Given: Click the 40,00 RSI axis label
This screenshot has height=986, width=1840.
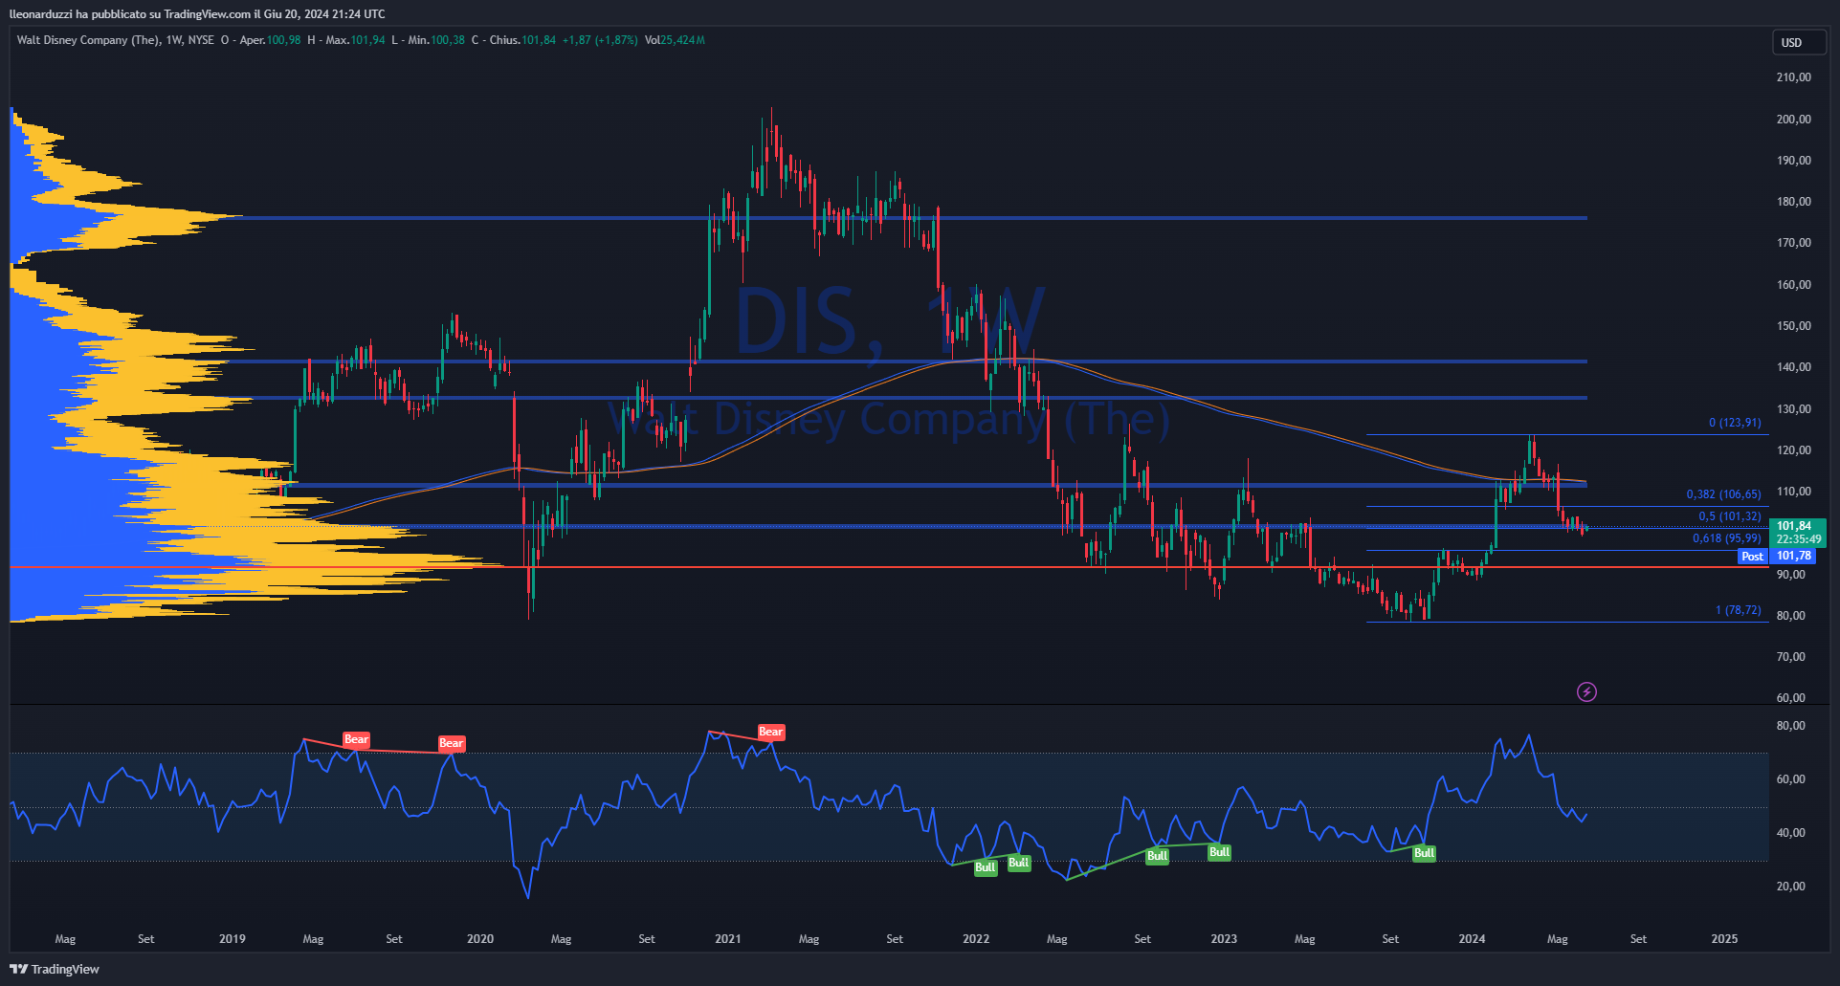Looking at the screenshot, I should (x=1791, y=833).
